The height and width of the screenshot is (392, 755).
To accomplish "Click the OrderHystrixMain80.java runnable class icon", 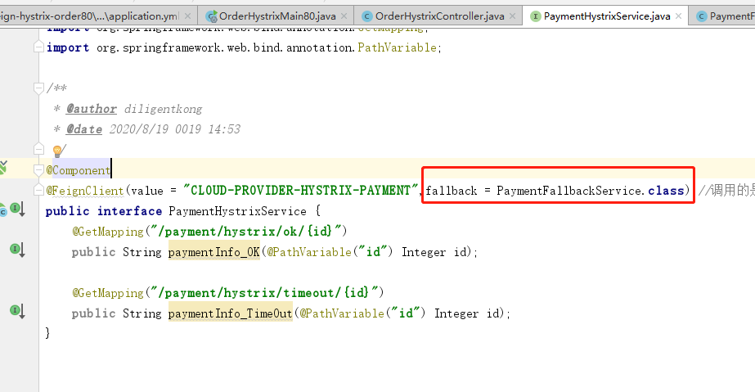I will tap(211, 16).
